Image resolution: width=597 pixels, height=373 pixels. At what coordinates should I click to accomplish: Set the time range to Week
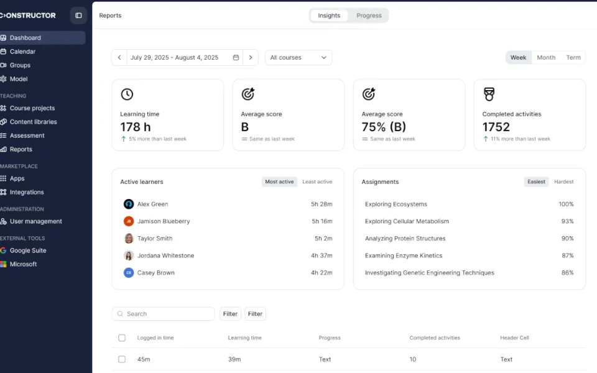(x=518, y=57)
